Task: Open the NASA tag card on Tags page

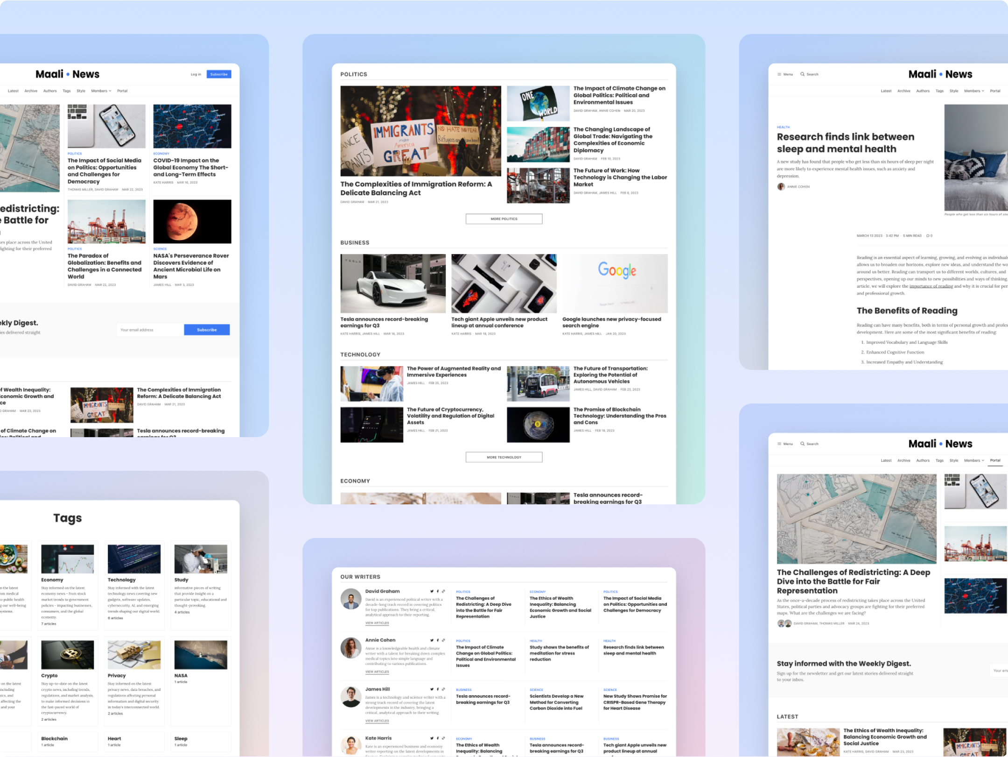Action: 201,681
